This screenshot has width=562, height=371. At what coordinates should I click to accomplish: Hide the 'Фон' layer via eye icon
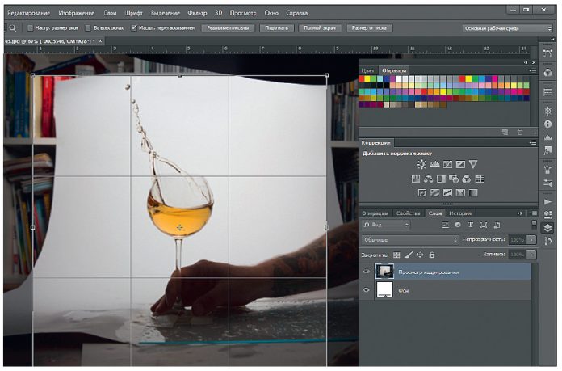367,289
